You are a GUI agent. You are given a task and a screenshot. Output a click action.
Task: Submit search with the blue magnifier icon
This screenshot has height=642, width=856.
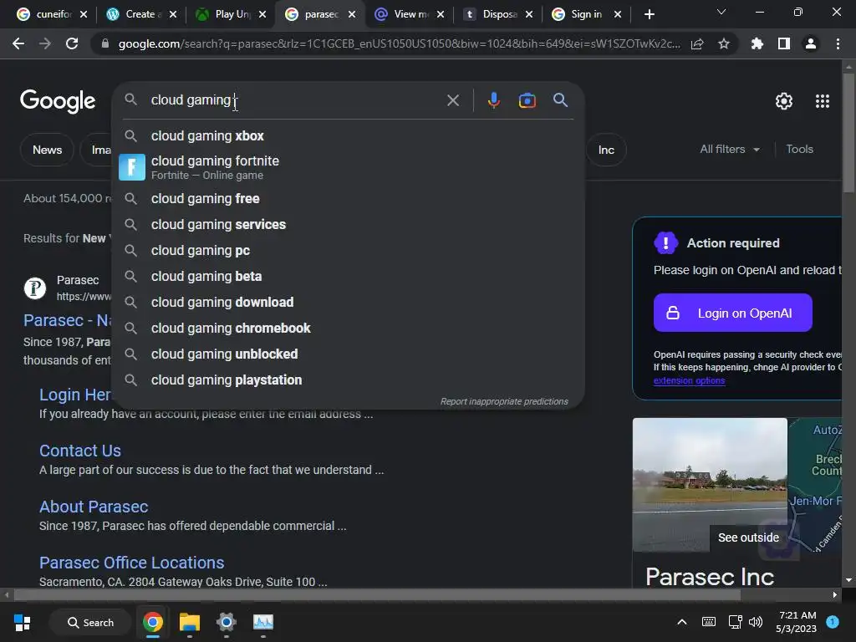click(x=560, y=100)
